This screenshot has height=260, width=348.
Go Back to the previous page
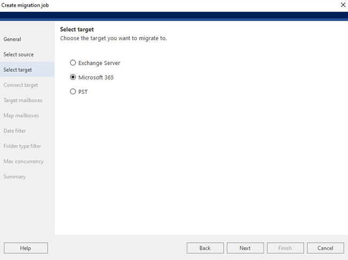click(205, 248)
